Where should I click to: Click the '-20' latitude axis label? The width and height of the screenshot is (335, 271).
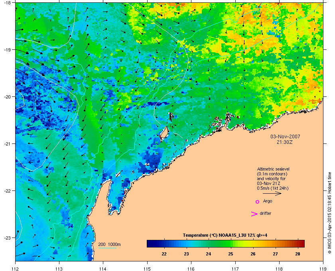point(7,97)
